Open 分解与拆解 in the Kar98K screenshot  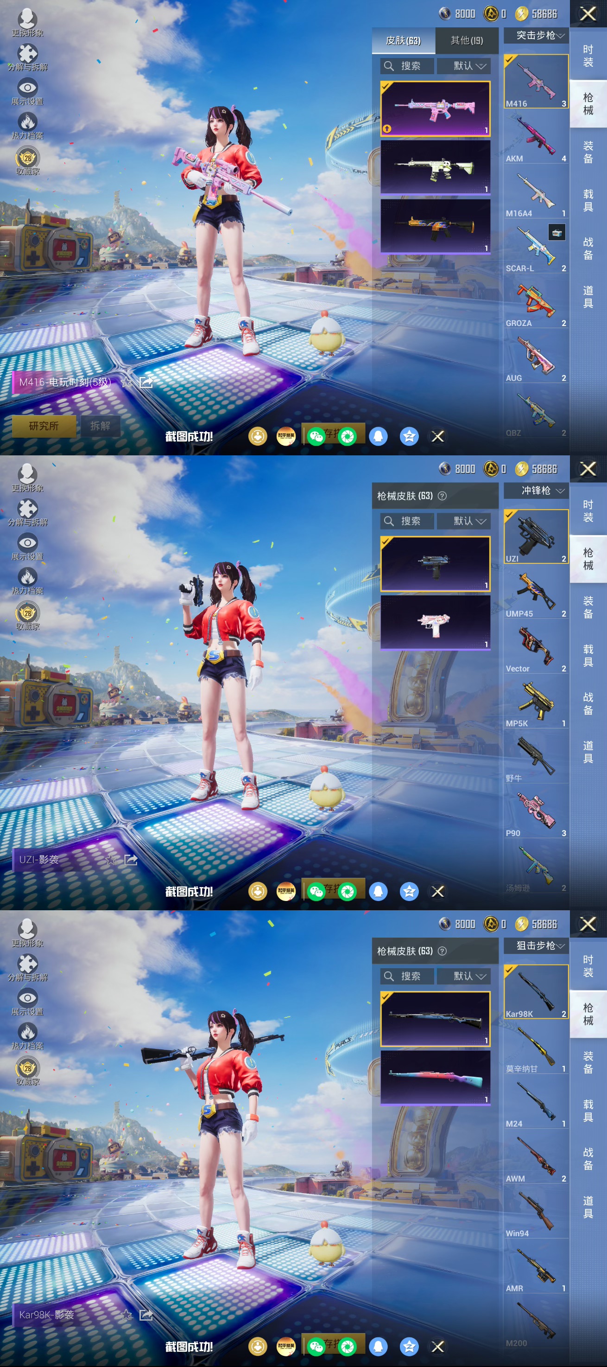(x=27, y=967)
